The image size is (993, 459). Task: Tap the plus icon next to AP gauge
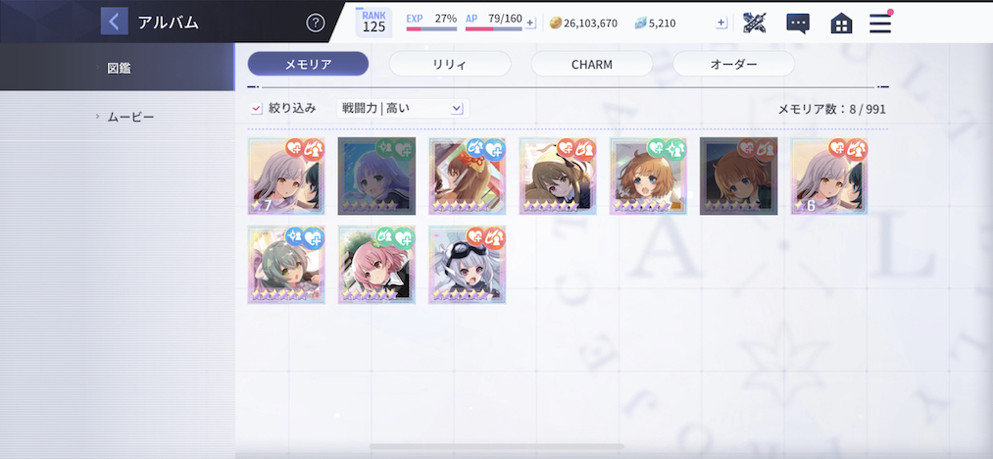530,23
